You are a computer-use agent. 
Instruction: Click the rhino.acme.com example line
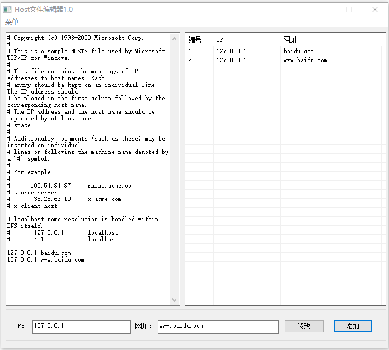coord(71,186)
